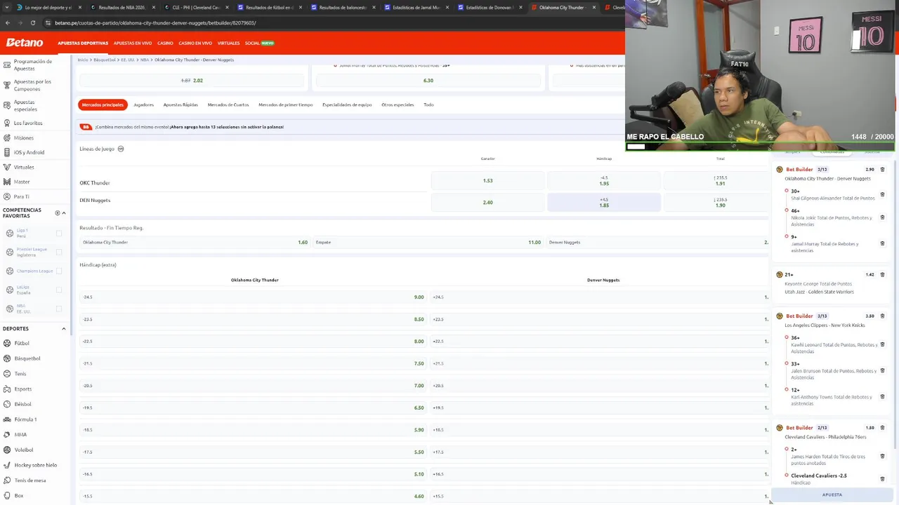Tick the Liga 1 Perú favorite checkbox

59,233
